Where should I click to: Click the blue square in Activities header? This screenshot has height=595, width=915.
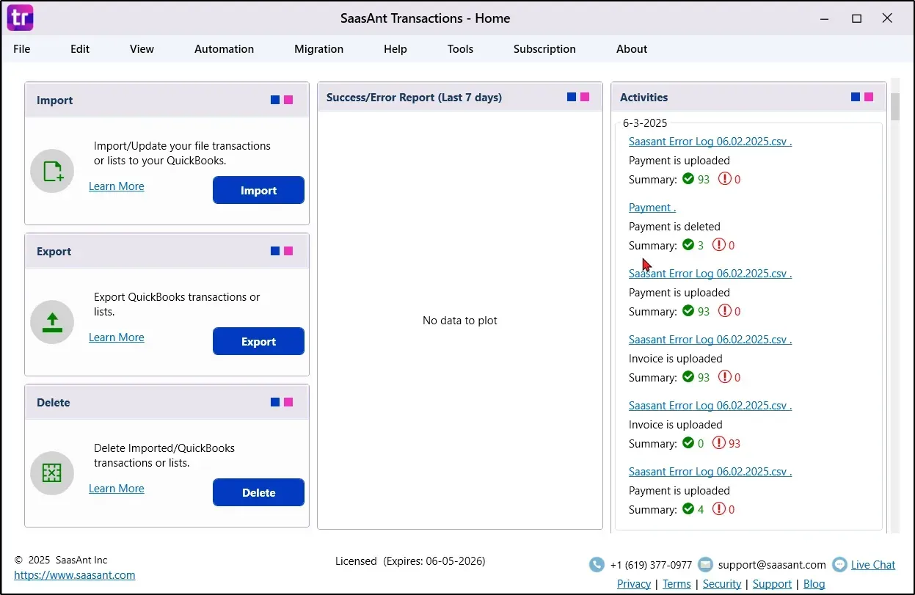(x=856, y=97)
